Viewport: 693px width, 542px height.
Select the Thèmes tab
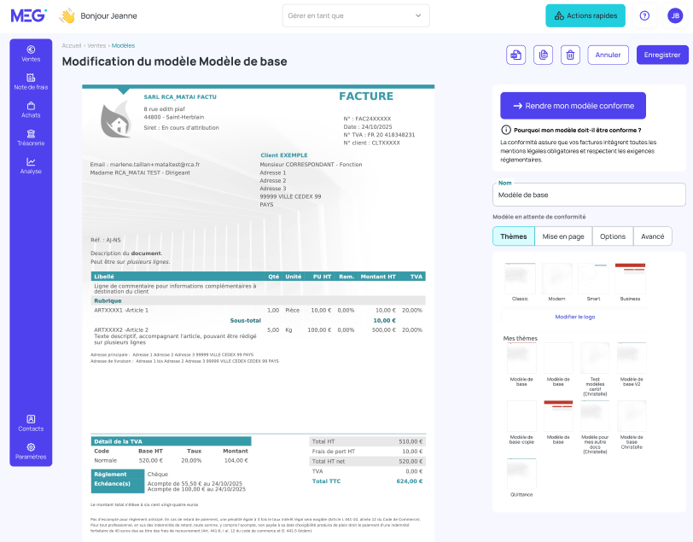[x=514, y=236]
